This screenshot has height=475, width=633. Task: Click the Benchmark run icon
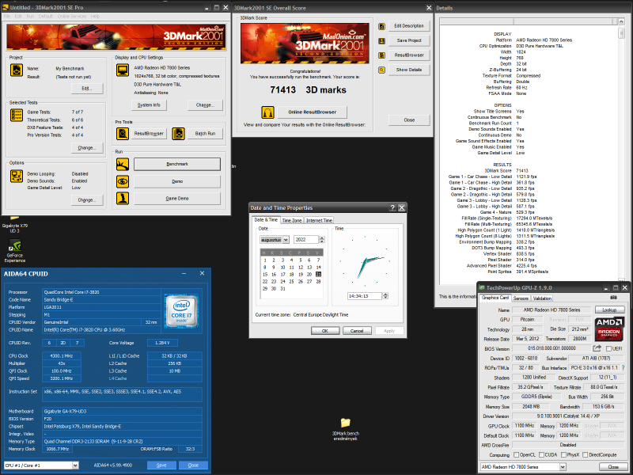point(123,164)
